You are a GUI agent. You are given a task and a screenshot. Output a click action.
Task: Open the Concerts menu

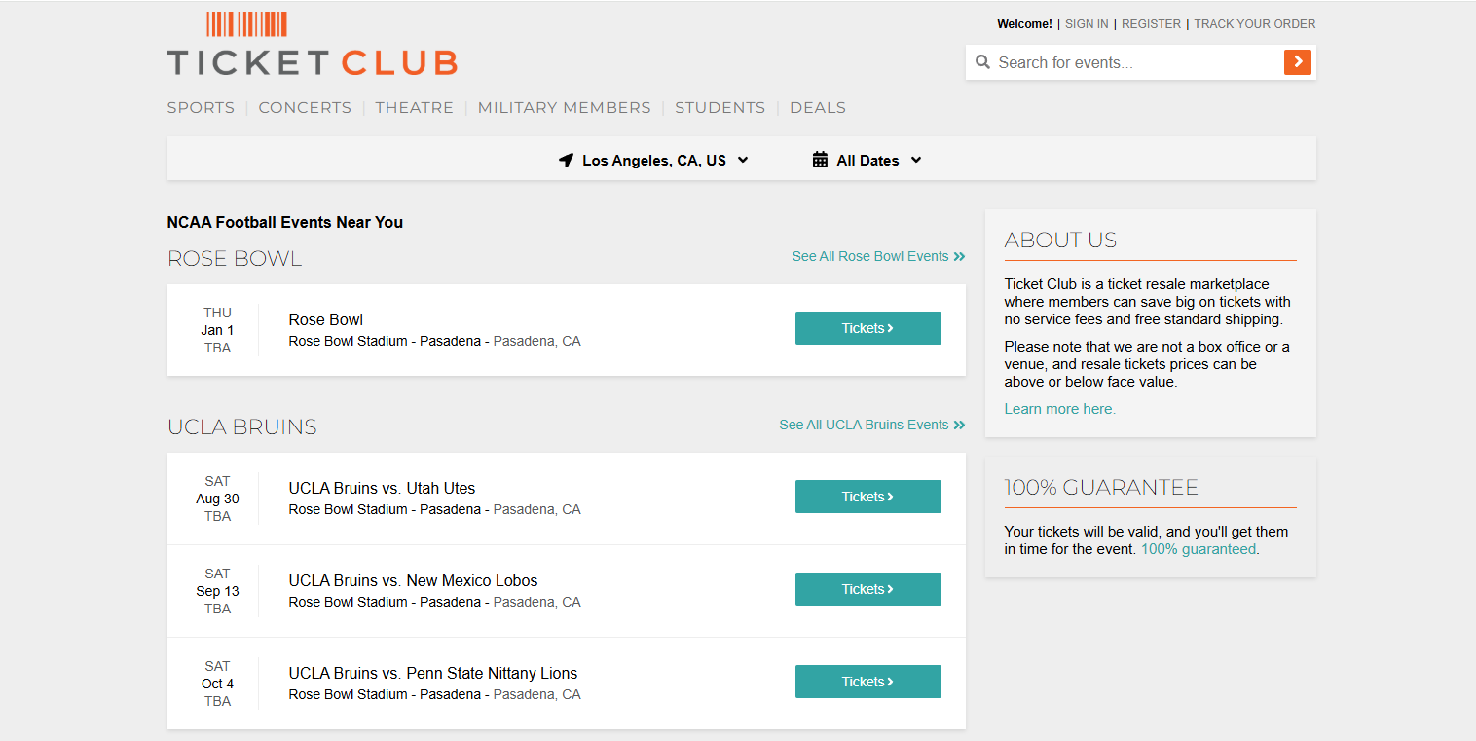coord(305,108)
